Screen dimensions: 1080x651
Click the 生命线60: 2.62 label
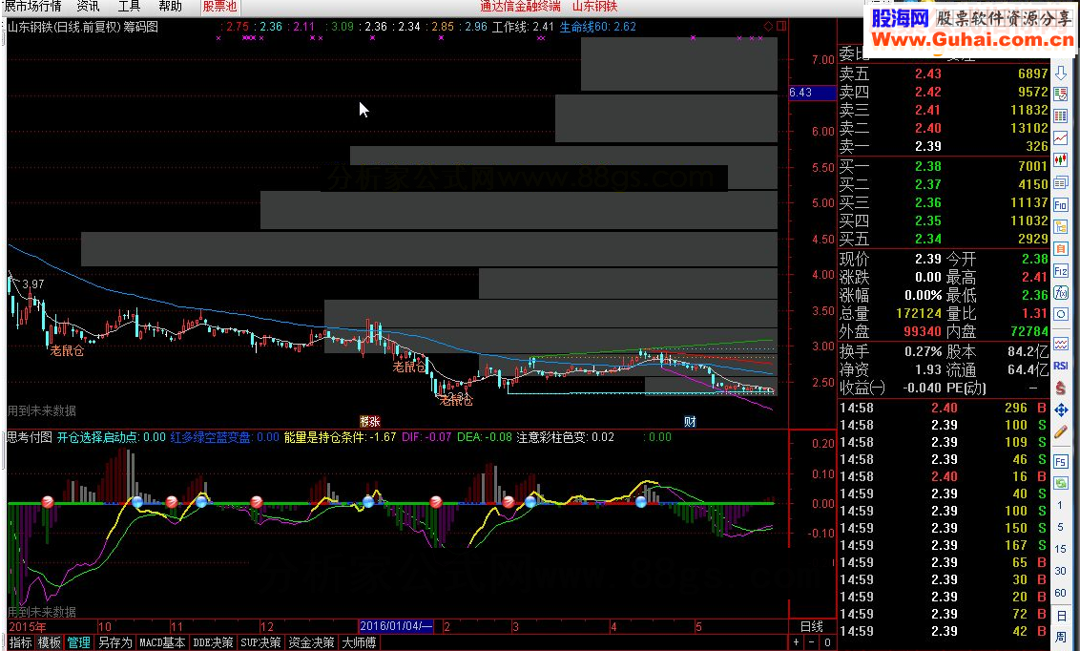click(x=598, y=27)
